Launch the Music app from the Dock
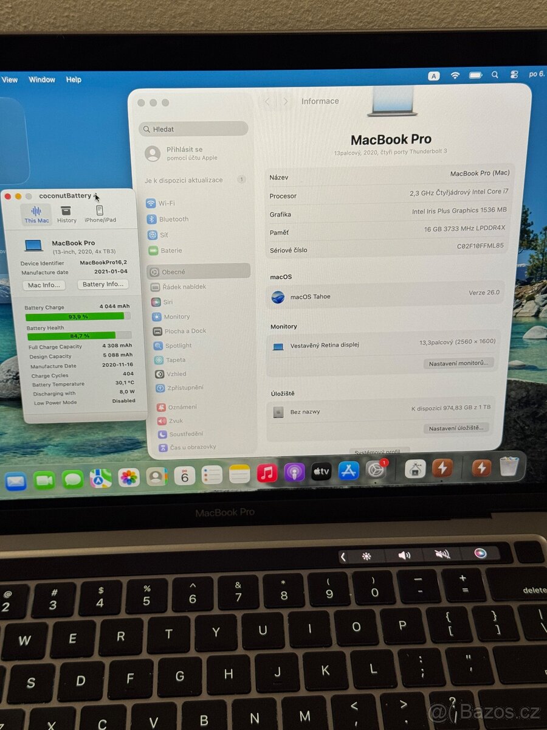 point(267,472)
